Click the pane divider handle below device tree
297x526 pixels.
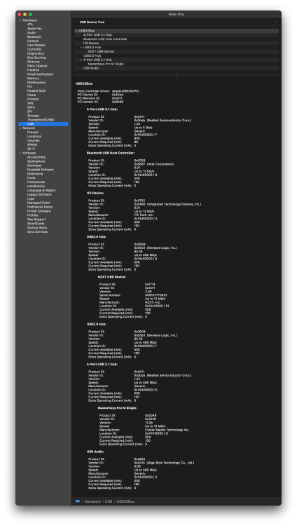[x=177, y=77]
